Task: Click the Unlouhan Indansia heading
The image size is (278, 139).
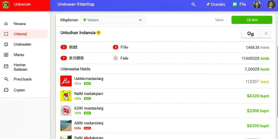Action: tap(78, 33)
